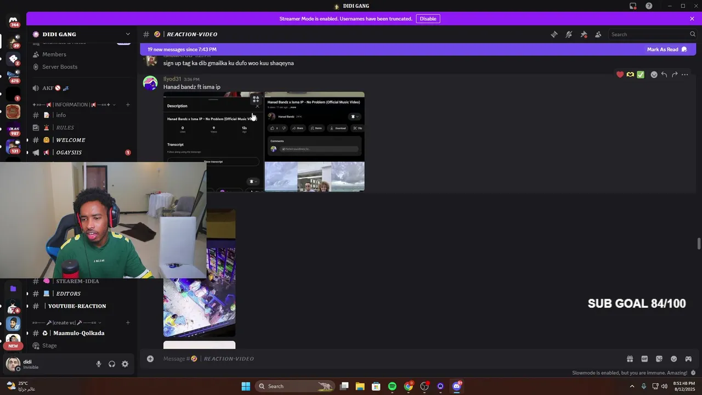Open Hanad Bandz YouTube screenshot attachment
Screen dimensions: 702x395
314,142
